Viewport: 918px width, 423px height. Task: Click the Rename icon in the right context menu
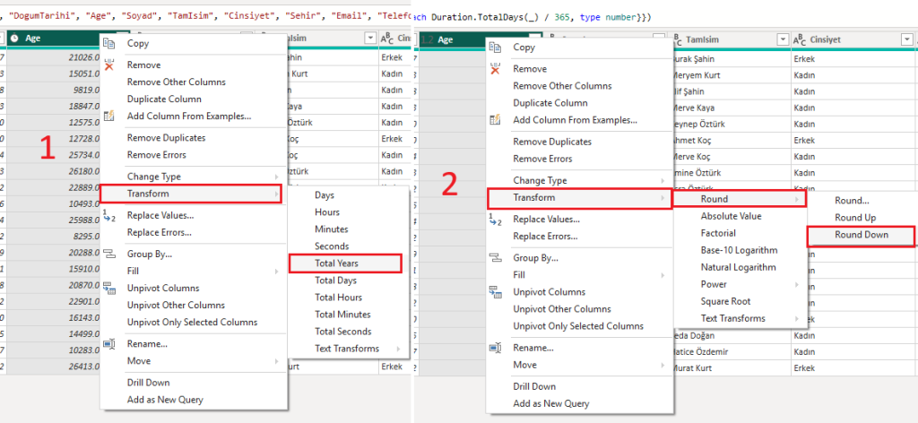pos(495,348)
